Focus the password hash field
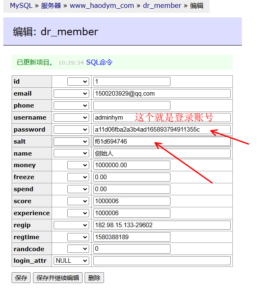 click(x=162, y=130)
